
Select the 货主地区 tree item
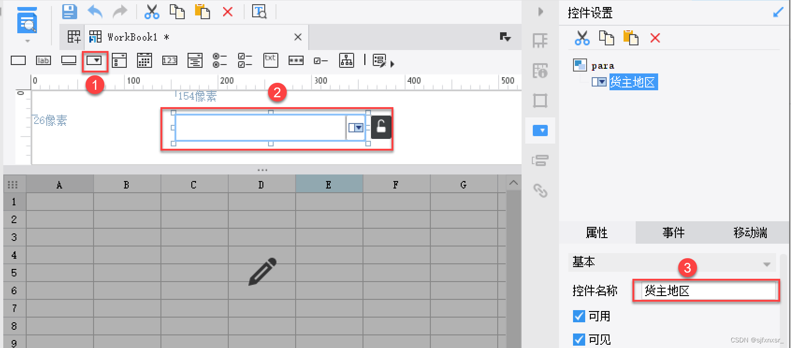(x=633, y=82)
